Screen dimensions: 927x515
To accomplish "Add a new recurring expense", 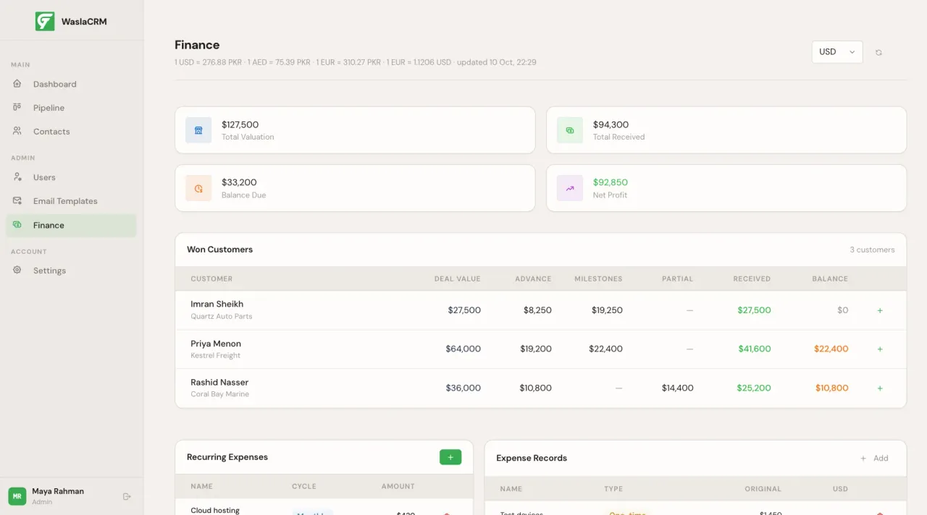I will click(450, 457).
